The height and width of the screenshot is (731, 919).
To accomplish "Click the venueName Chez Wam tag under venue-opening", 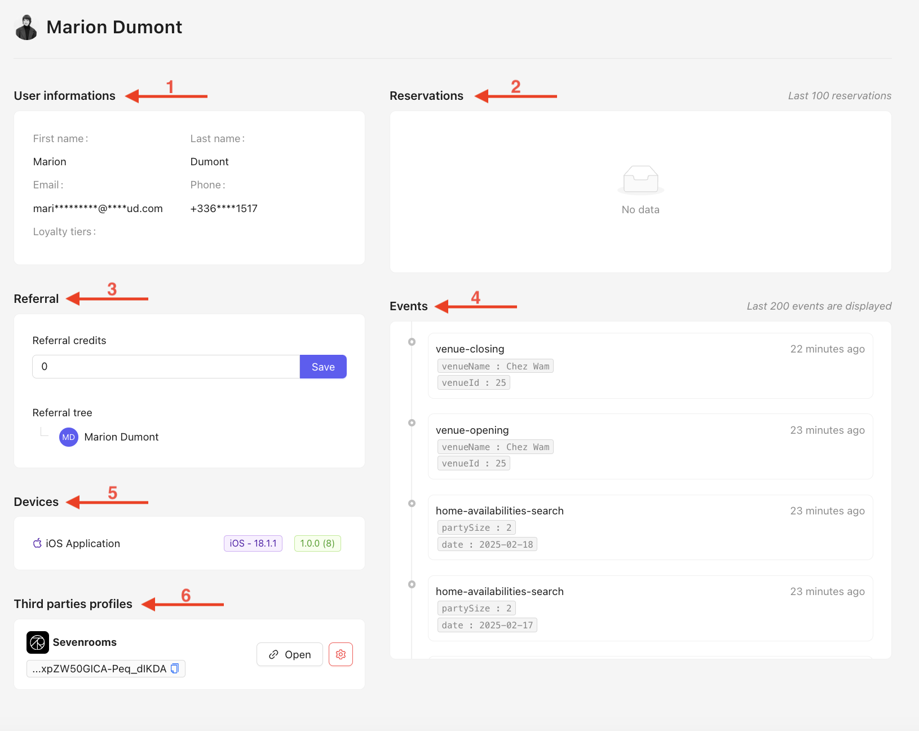I will pyautogui.click(x=496, y=447).
